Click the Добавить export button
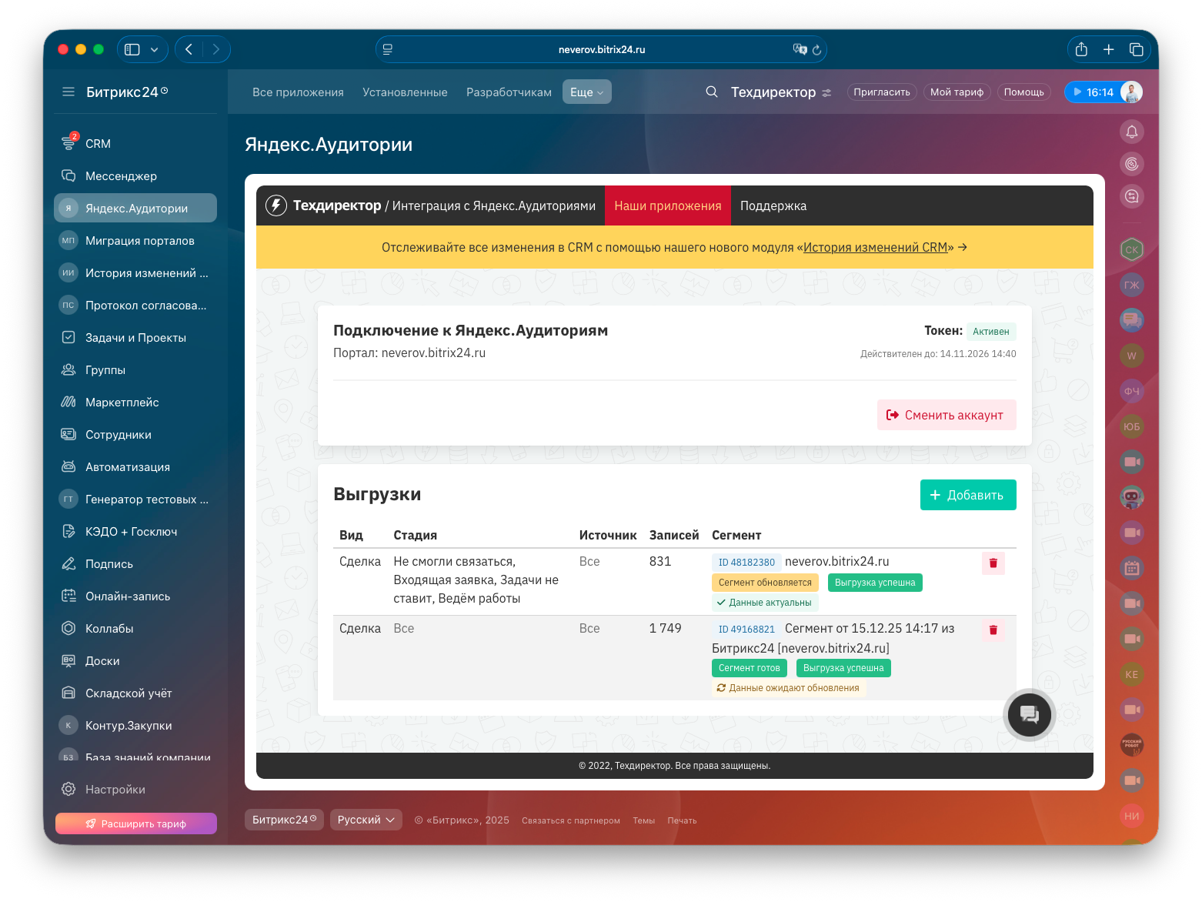The height and width of the screenshot is (902, 1202). (968, 495)
